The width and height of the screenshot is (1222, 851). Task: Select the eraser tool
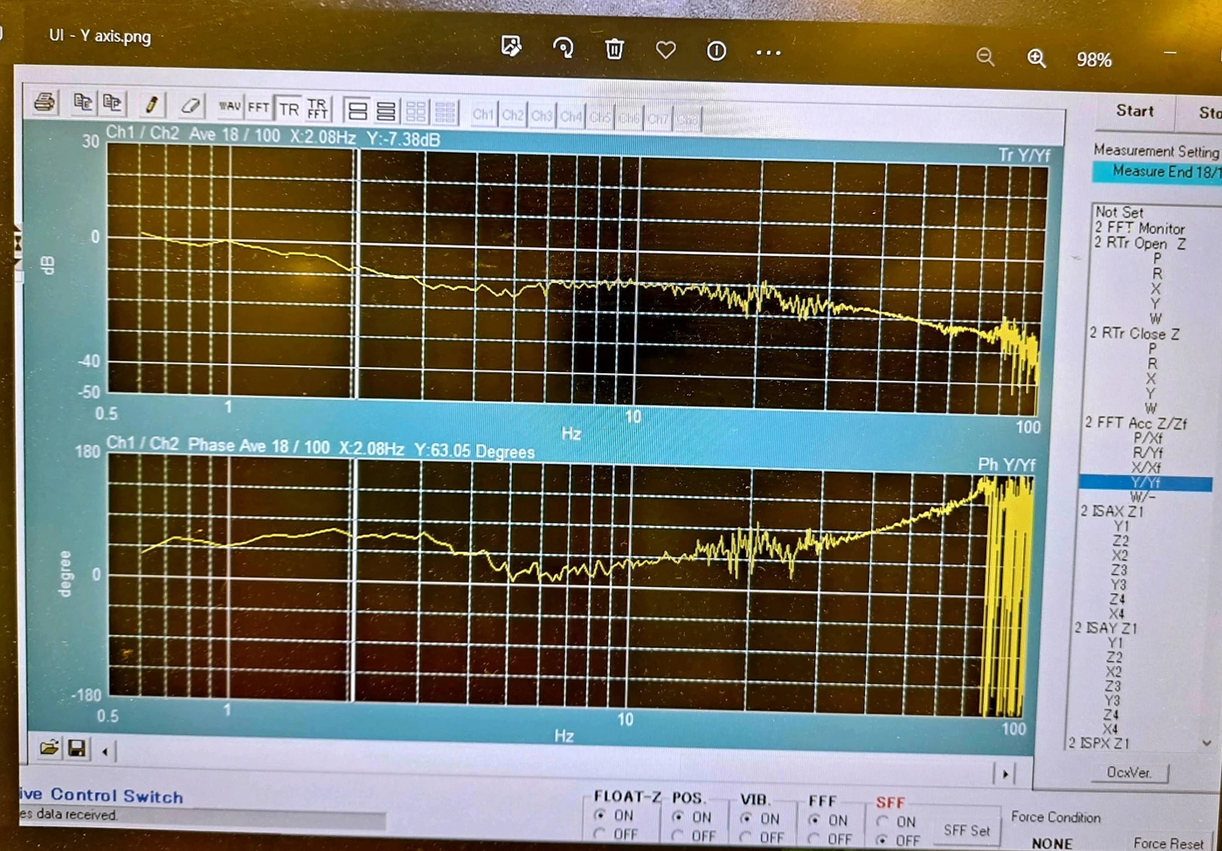(190, 105)
